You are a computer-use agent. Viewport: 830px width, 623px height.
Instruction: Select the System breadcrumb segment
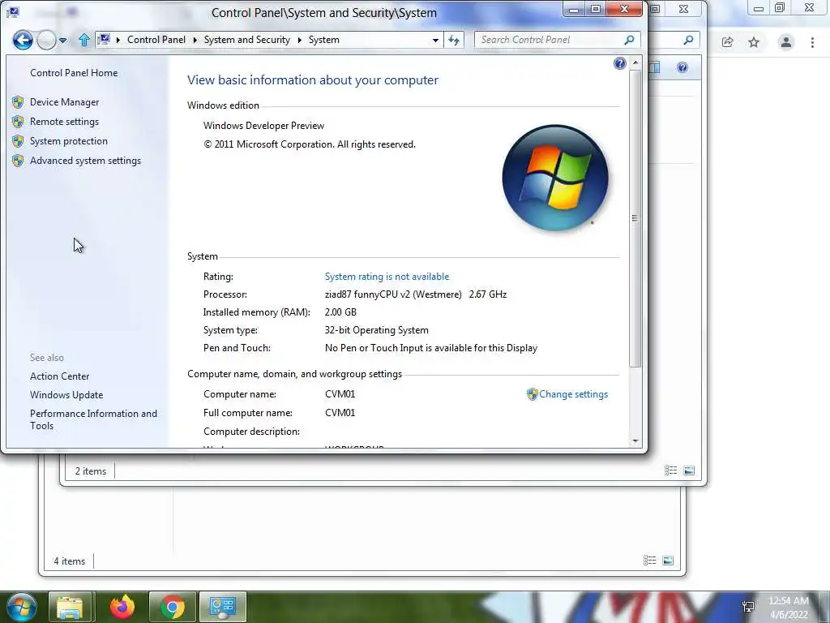(324, 40)
